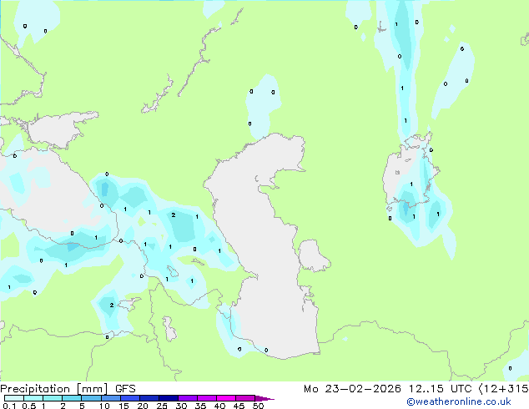Viewport: 529px width, 409px height.
Task: Open the weatheronline.co.uk copyright link
Action: [x=459, y=401]
